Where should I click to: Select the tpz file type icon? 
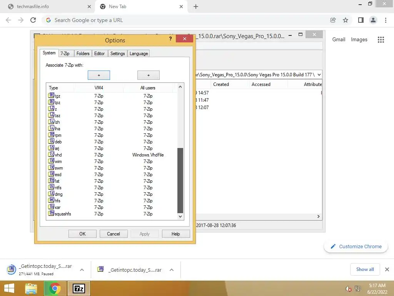tap(51, 102)
